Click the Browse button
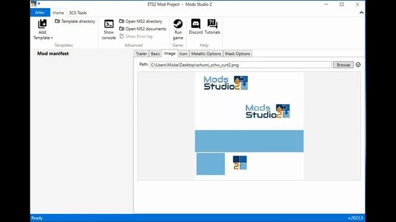 (x=343, y=65)
